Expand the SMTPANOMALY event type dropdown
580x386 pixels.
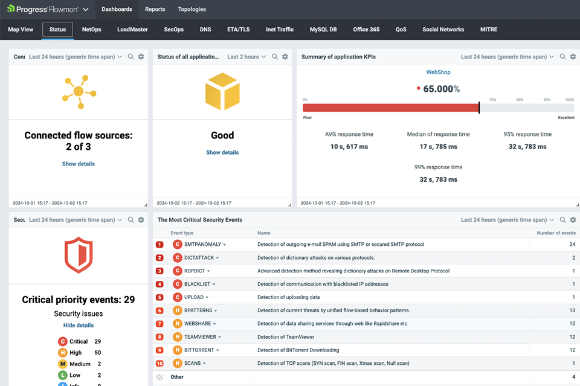pyautogui.click(x=225, y=245)
